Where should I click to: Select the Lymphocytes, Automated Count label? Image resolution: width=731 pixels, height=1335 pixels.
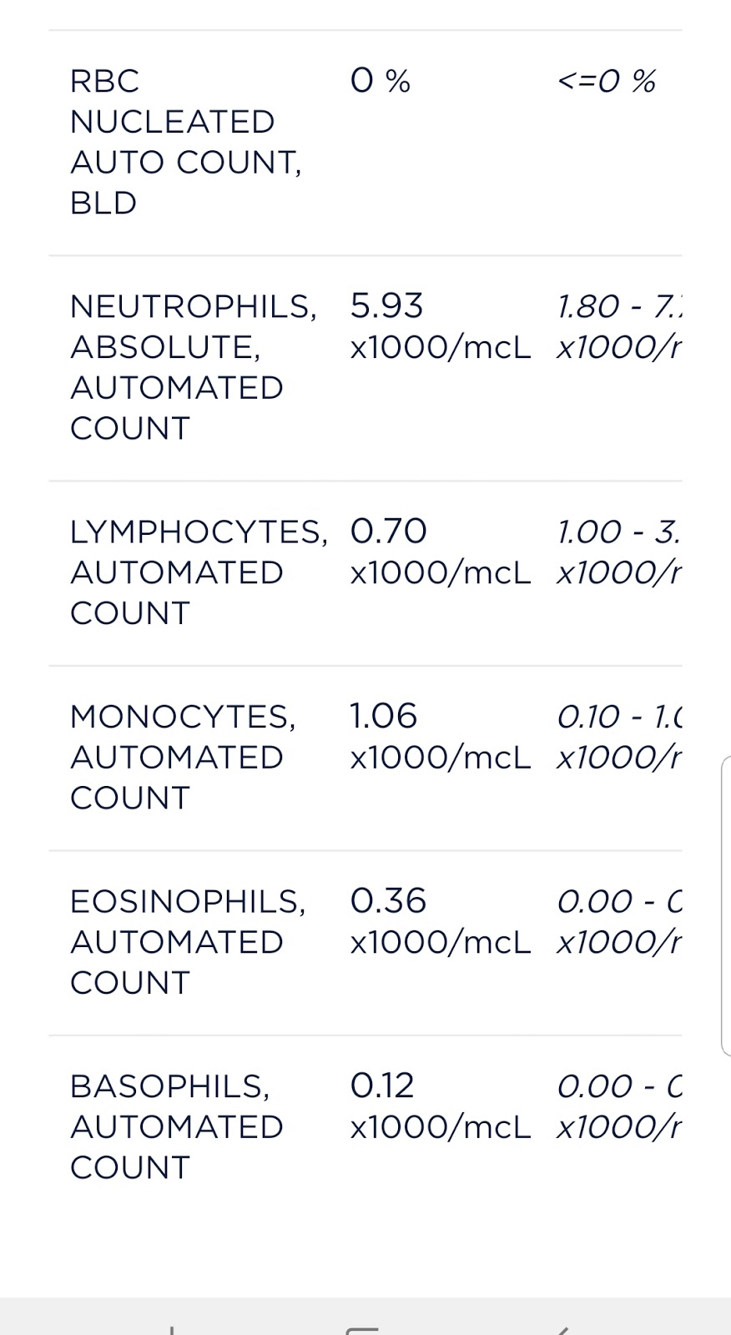tap(199, 572)
